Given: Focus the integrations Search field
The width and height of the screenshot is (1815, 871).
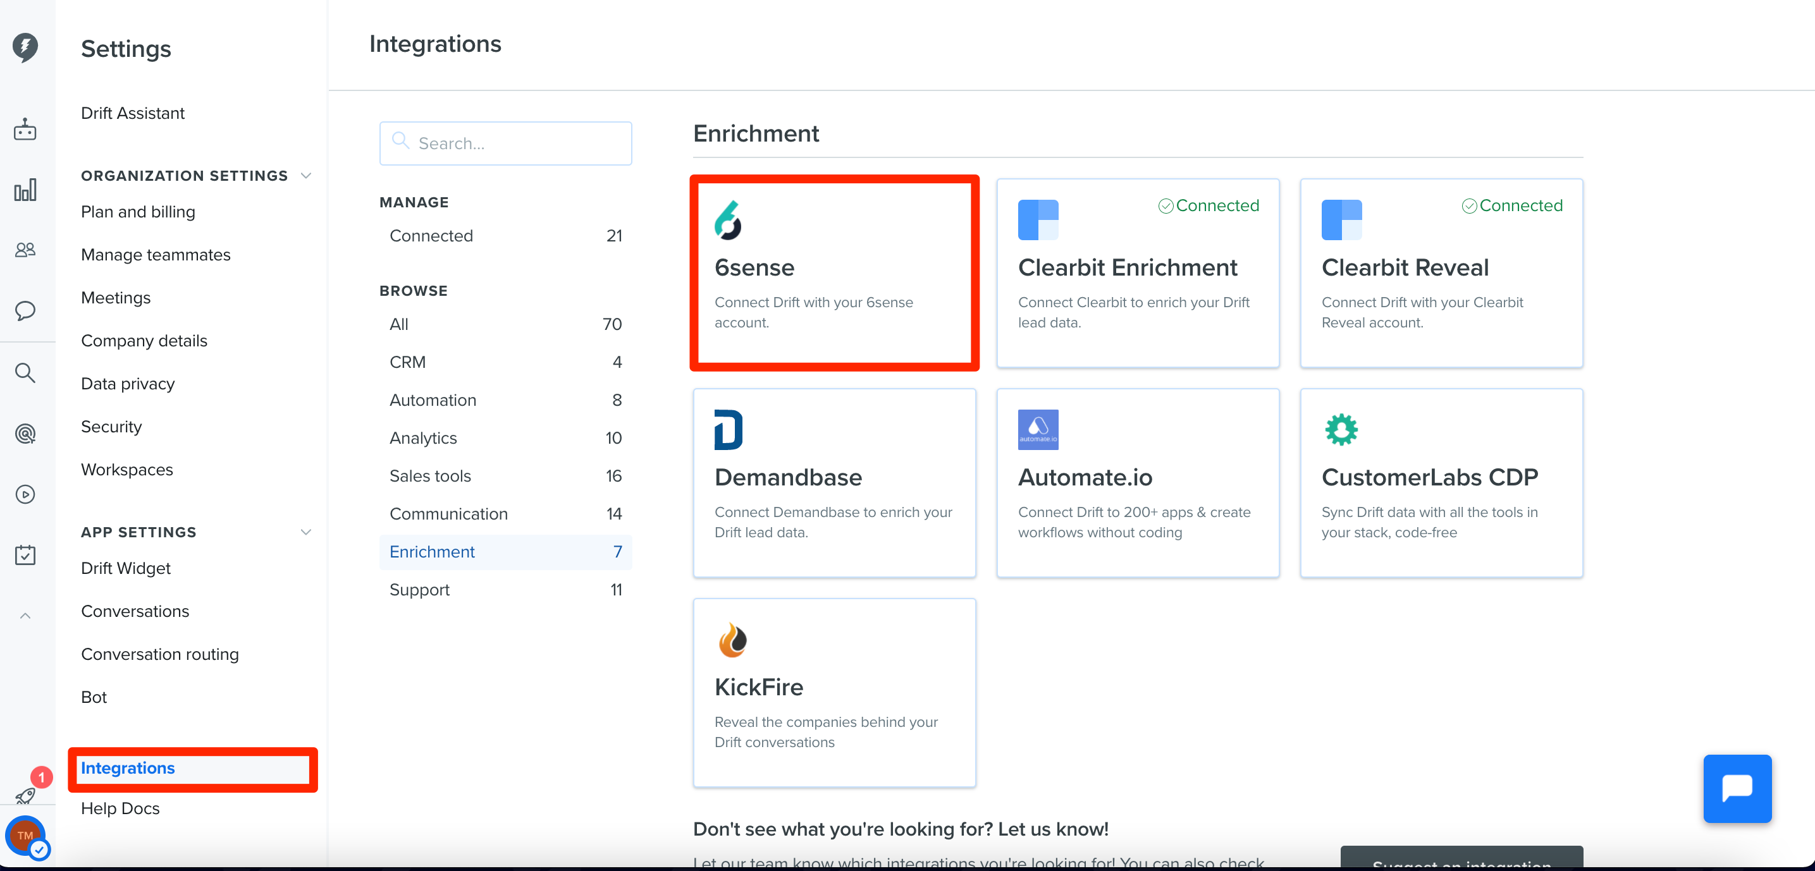Looking at the screenshot, I should (x=505, y=143).
